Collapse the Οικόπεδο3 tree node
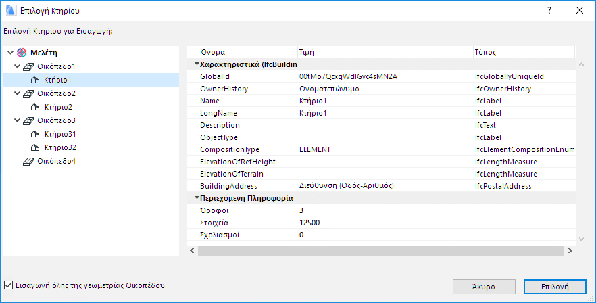596x303 pixels. click(17, 120)
